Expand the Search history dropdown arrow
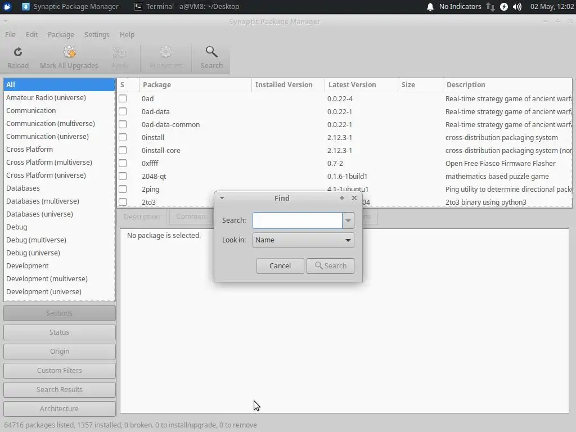This screenshot has height=432, width=576. [x=348, y=220]
